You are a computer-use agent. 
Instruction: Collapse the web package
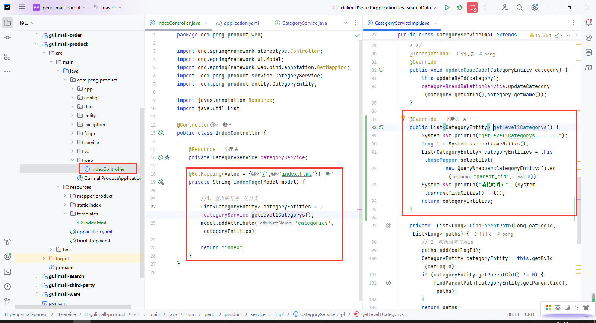tap(72, 160)
